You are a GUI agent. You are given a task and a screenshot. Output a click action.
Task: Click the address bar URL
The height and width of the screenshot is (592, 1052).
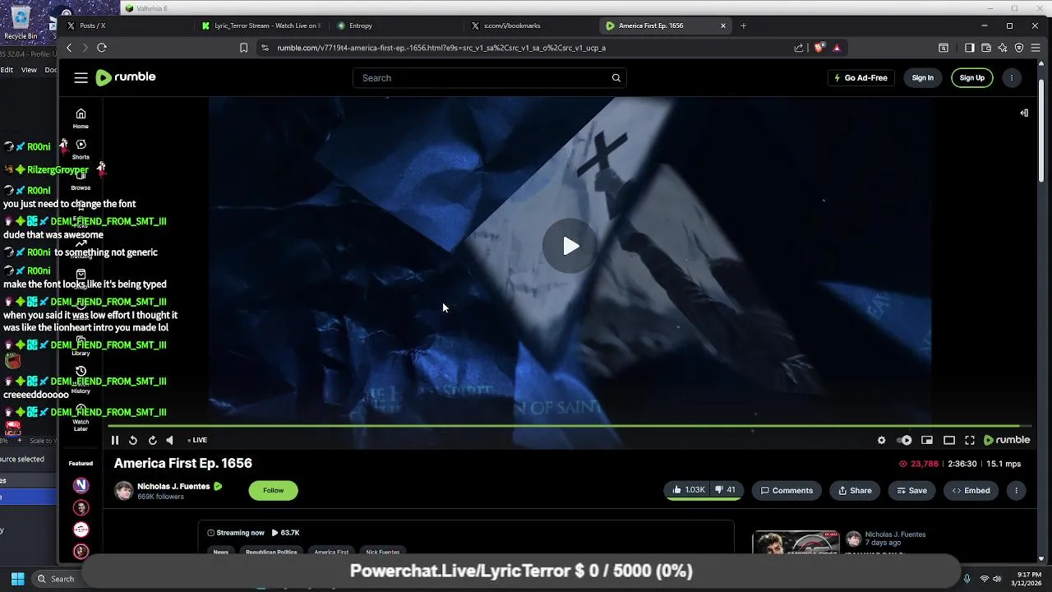pyautogui.click(x=441, y=48)
